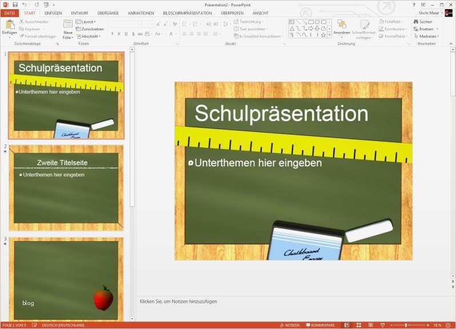
Task: Open the Fülleffekt dropdown
Action: (x=391, y=22)
